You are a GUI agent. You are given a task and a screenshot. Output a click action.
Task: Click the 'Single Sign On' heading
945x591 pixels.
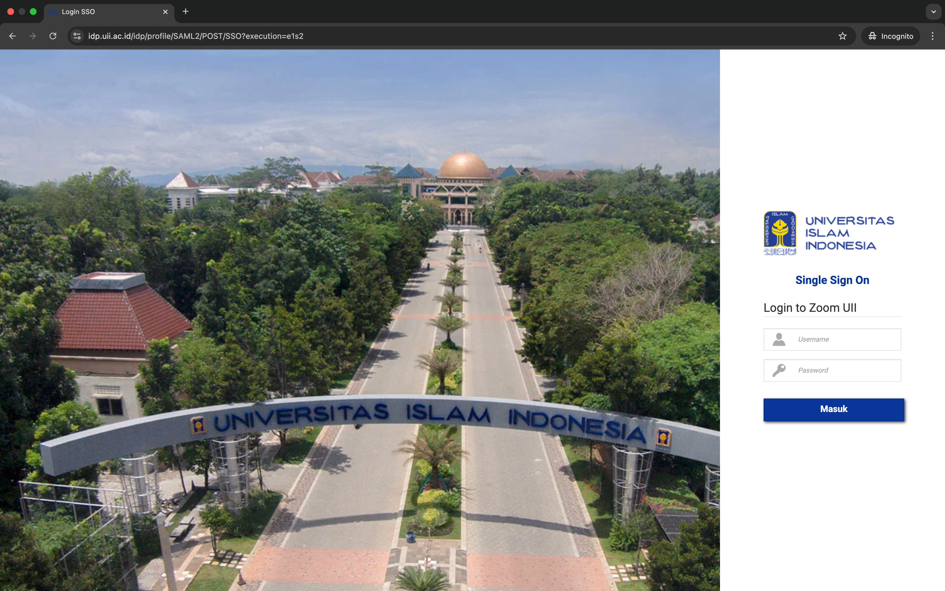(x=832, y=280)
